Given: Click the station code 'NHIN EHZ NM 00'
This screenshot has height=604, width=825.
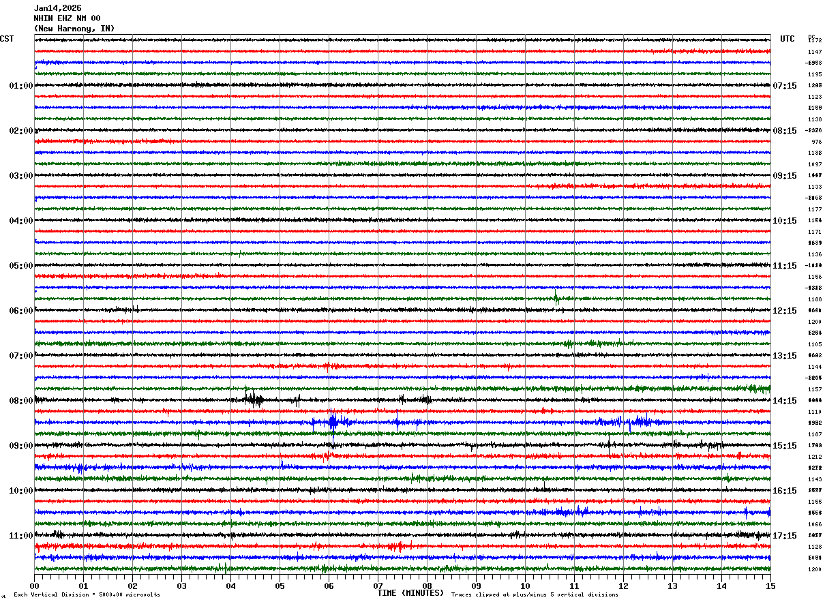Looking at the screenshot, I should [67, 18].
